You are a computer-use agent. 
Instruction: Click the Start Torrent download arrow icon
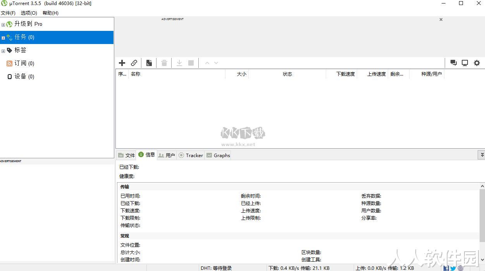(179, 63)
